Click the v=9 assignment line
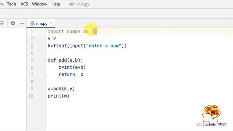 pos(52,39)
